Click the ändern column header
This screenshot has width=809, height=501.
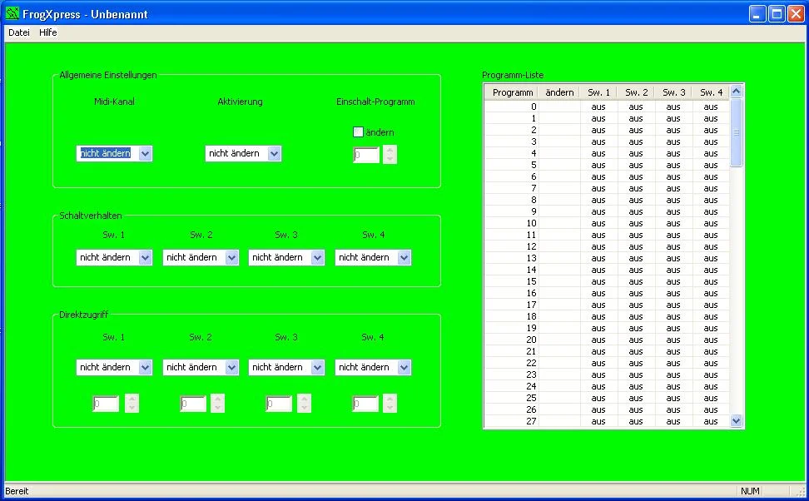click(x=559, y=92)
